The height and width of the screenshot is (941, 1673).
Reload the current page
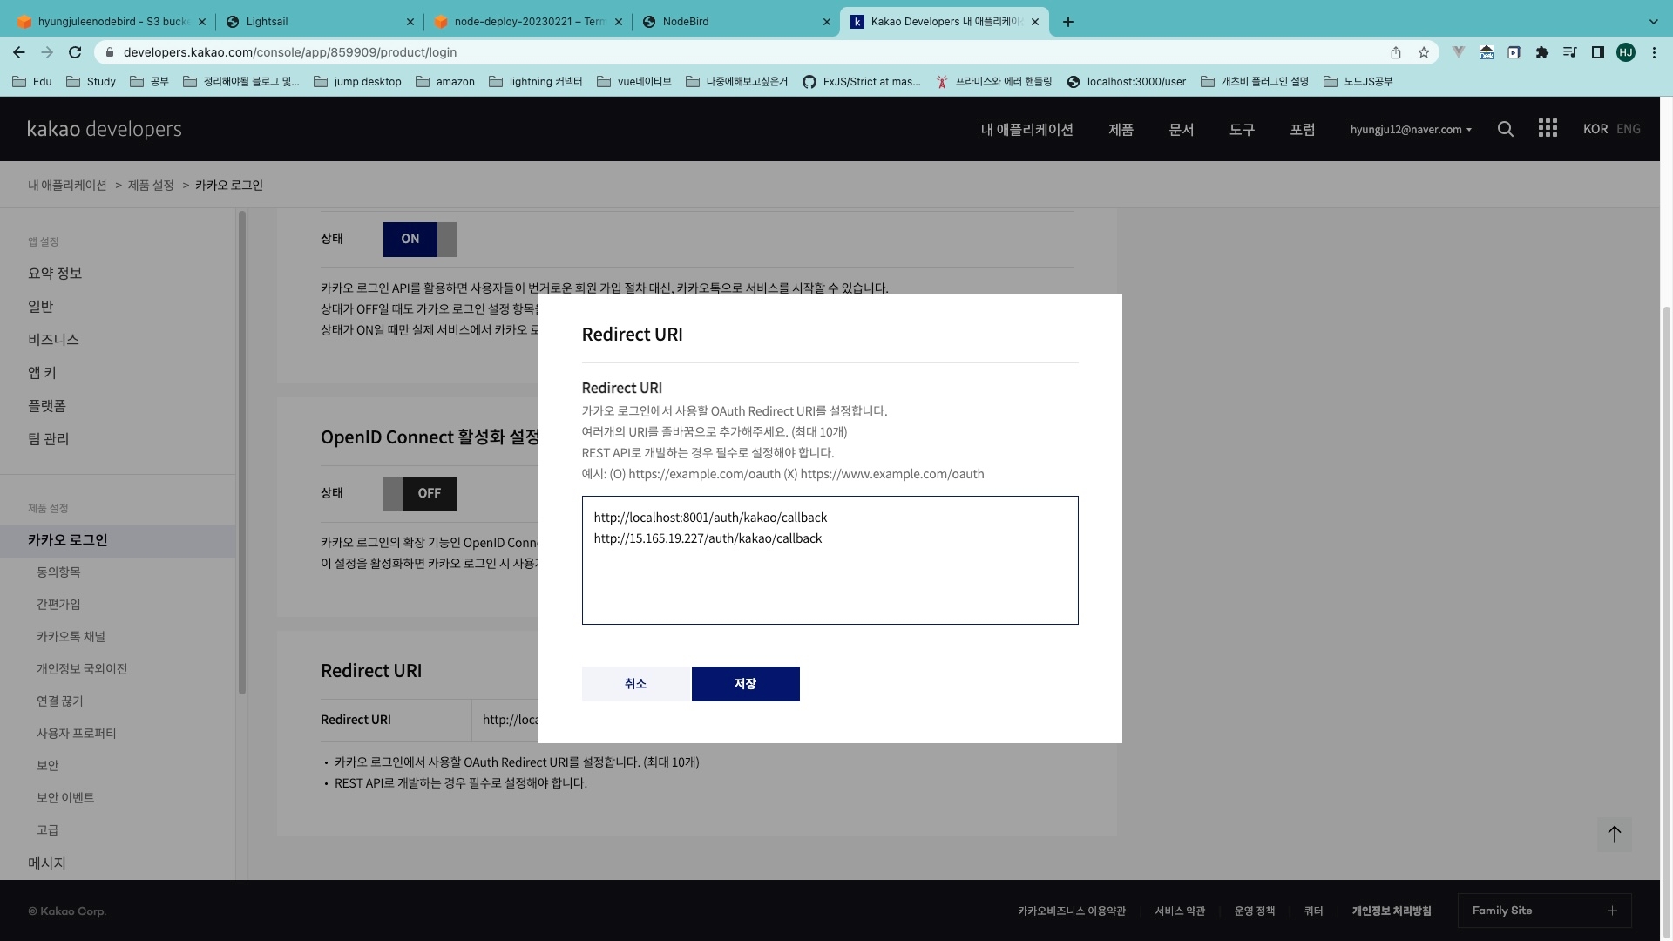click(x=75, y=52)
